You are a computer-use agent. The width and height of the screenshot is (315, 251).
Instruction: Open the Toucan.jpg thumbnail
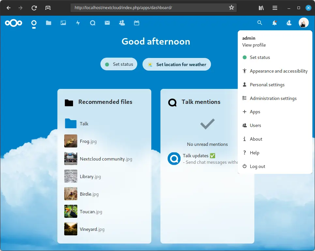tap(71, 212)
